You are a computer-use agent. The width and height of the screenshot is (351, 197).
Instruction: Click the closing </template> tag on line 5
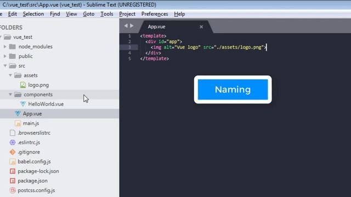(x=155, y=59)
